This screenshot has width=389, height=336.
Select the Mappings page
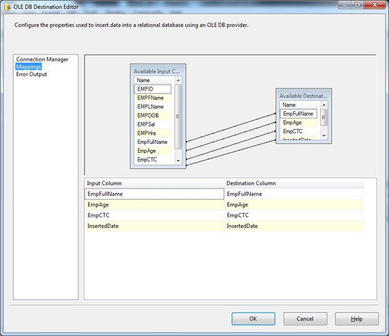29,67
